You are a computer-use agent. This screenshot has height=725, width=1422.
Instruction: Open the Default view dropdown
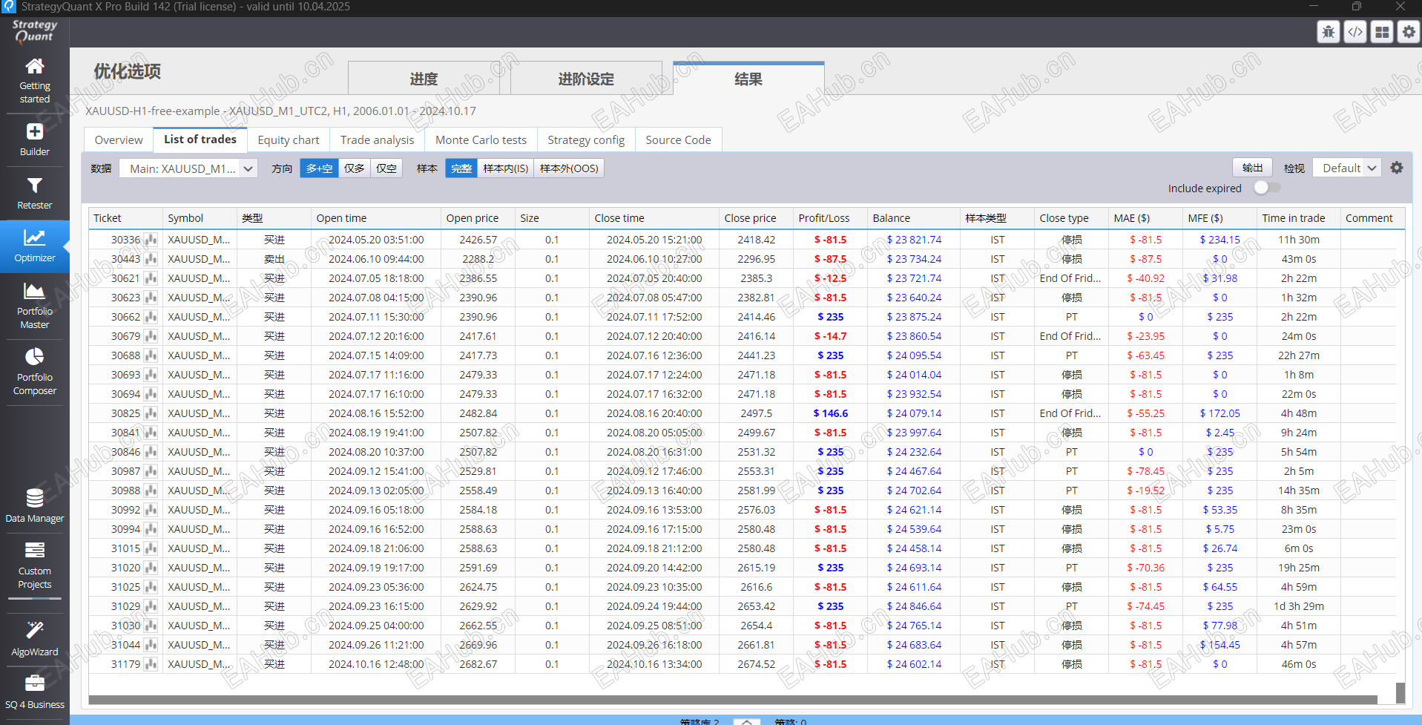pyautogui.click(x=1347, y=168)
